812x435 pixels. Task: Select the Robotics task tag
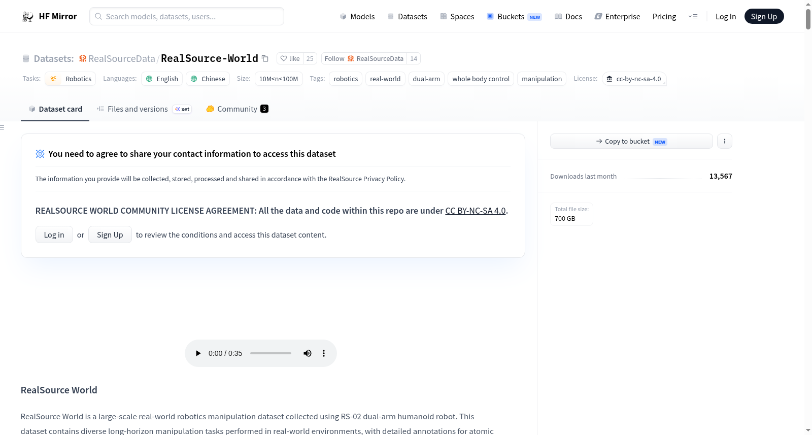tap(71, 79)
